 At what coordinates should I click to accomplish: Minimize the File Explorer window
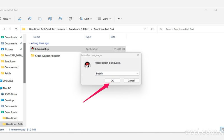tap(206, 10)
